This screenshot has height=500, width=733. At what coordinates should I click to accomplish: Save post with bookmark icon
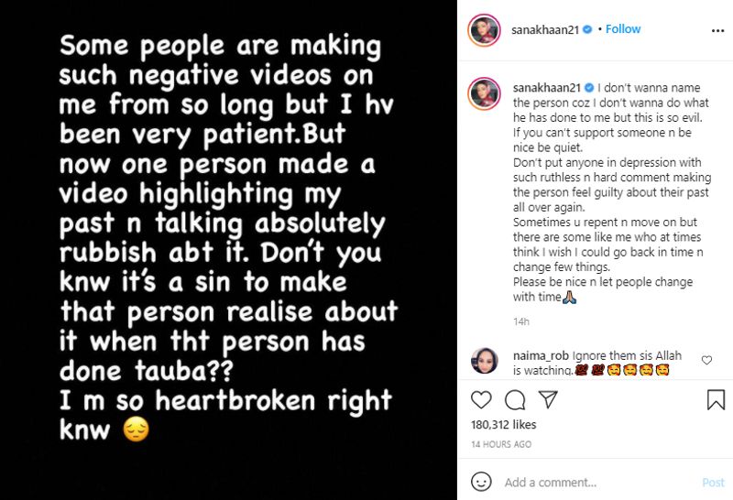716,400
